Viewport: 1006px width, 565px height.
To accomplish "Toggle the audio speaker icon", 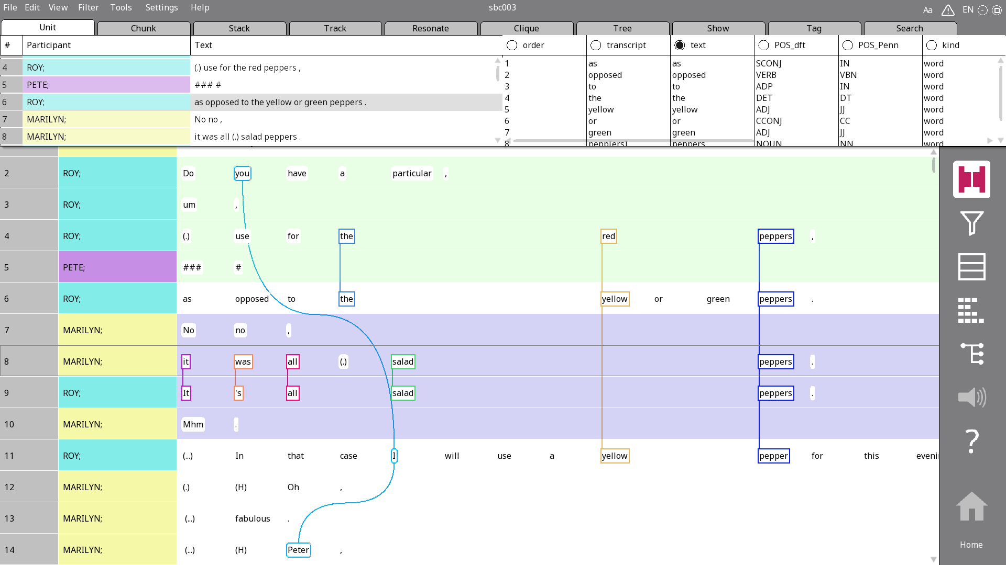I will click(x=971, y=397).
